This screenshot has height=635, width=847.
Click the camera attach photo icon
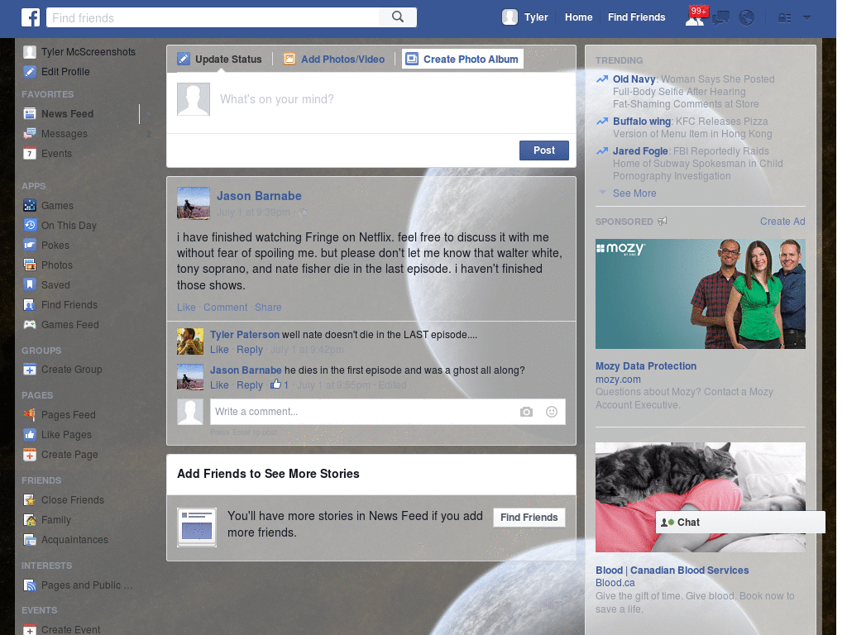[526, 412]
